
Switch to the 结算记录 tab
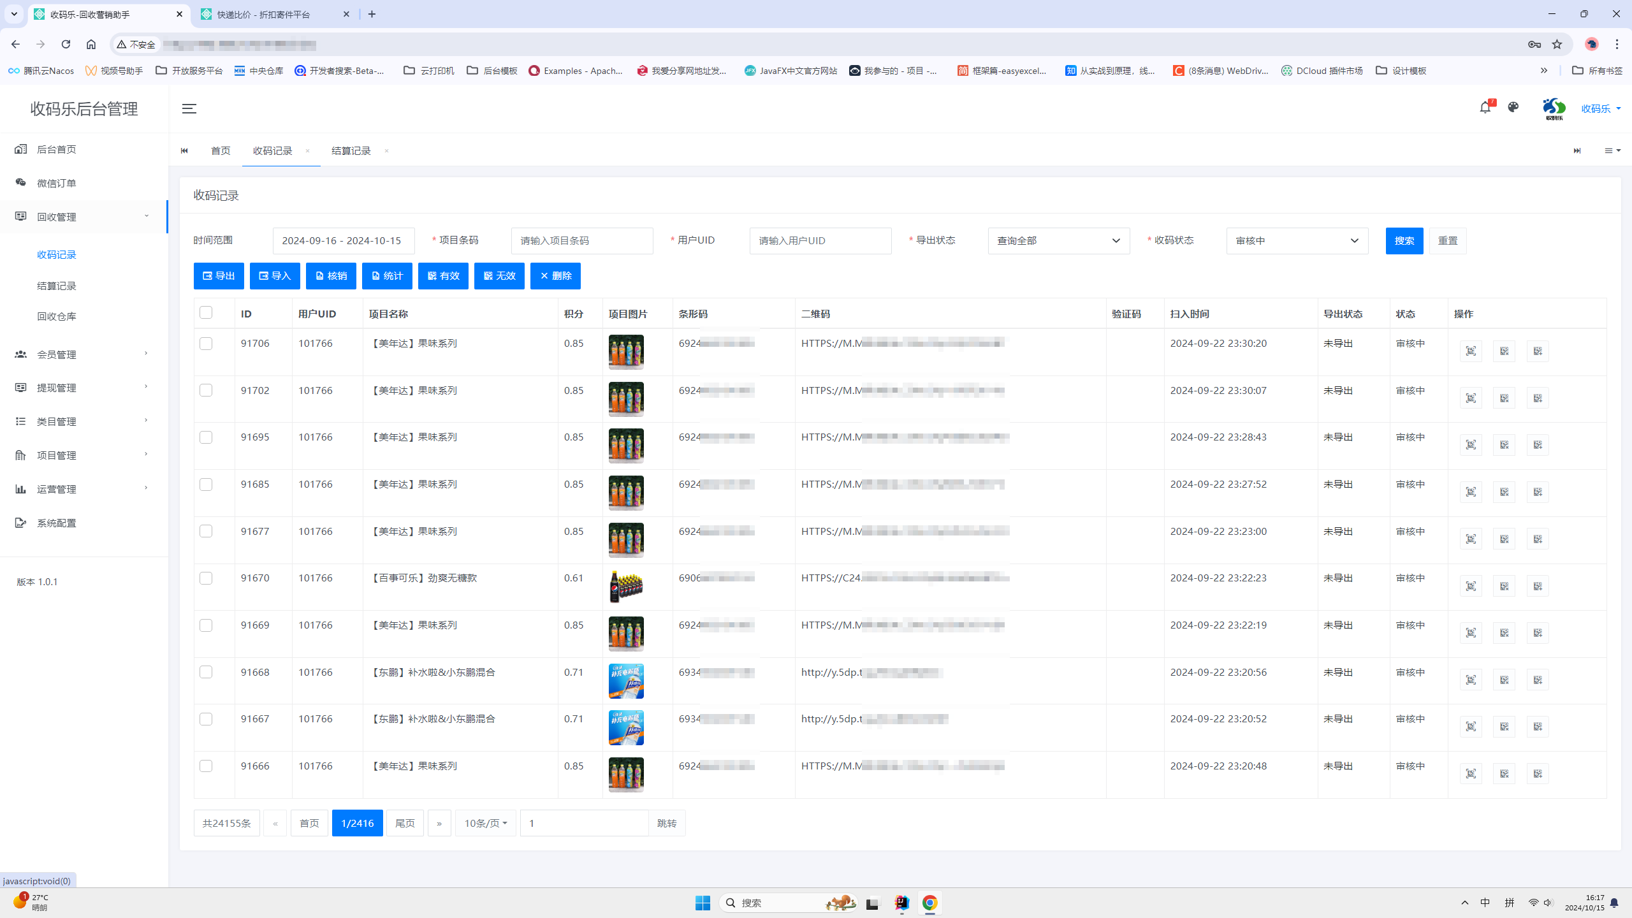tap(351, 151)
